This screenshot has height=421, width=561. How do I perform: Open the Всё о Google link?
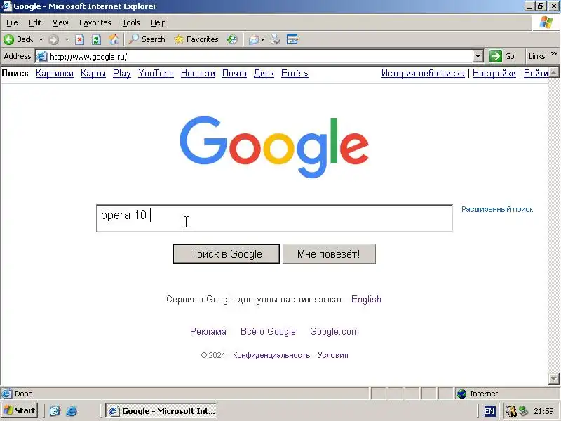click(x=268, y=331)
